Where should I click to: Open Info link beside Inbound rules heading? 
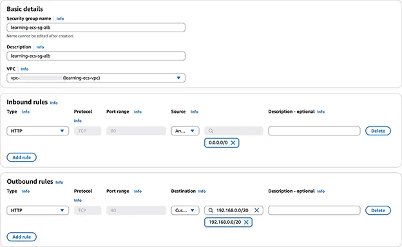(x=54, y=103)
